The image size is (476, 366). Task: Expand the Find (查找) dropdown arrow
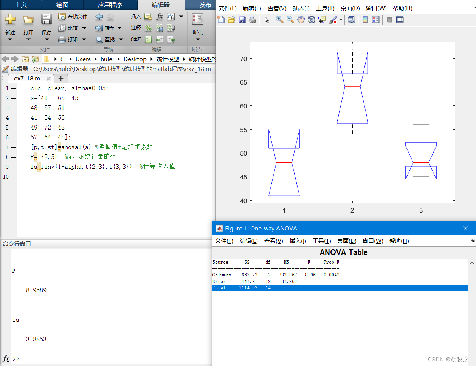[121, 39]
